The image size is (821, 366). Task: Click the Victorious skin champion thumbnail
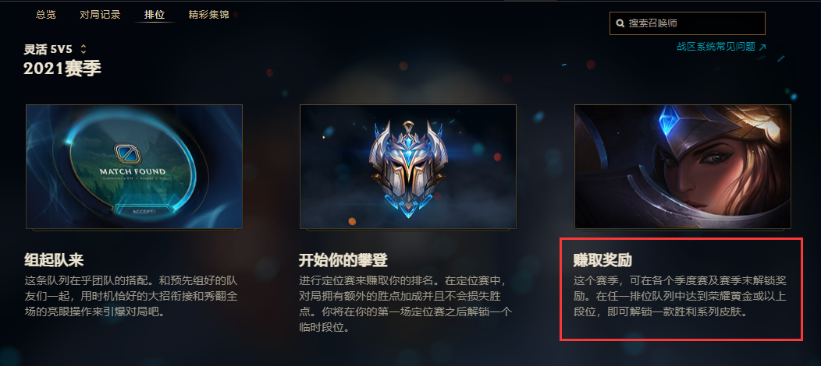682,167
